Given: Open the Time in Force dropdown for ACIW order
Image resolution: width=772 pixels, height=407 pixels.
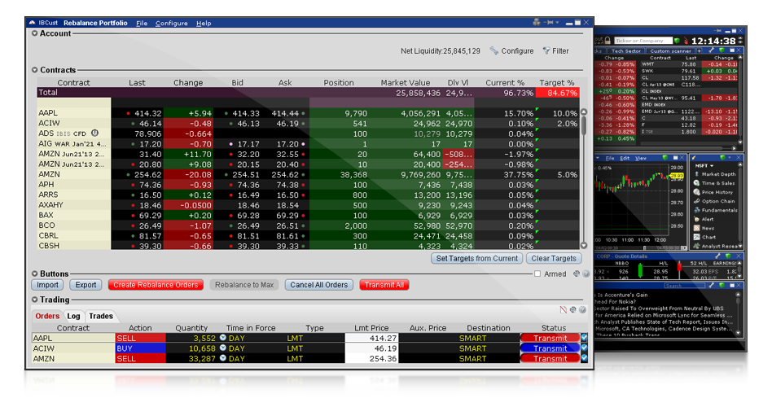Looking at the screenshot, I should pos(223,348).
